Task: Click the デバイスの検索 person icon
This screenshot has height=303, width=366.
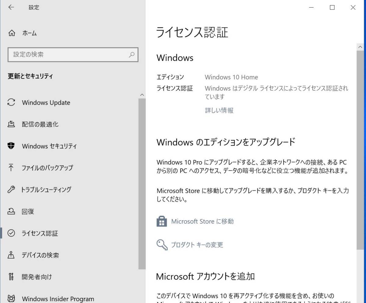Action: click(x=11, y=255)
